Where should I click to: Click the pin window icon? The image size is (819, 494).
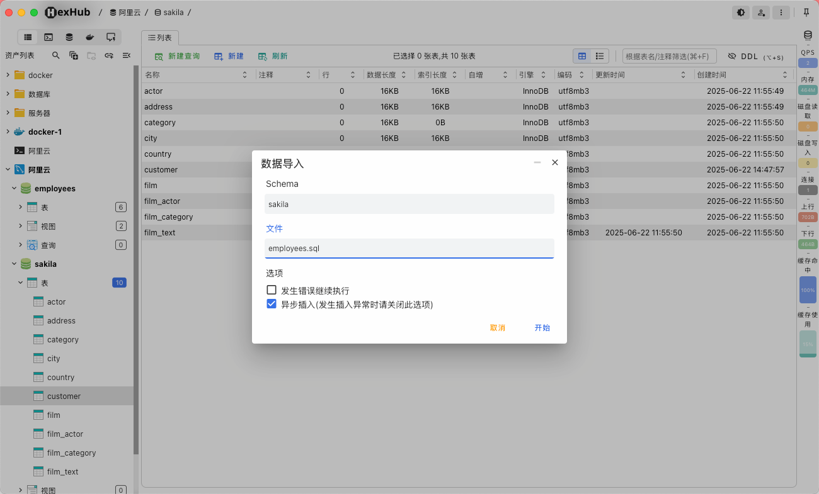806,13
